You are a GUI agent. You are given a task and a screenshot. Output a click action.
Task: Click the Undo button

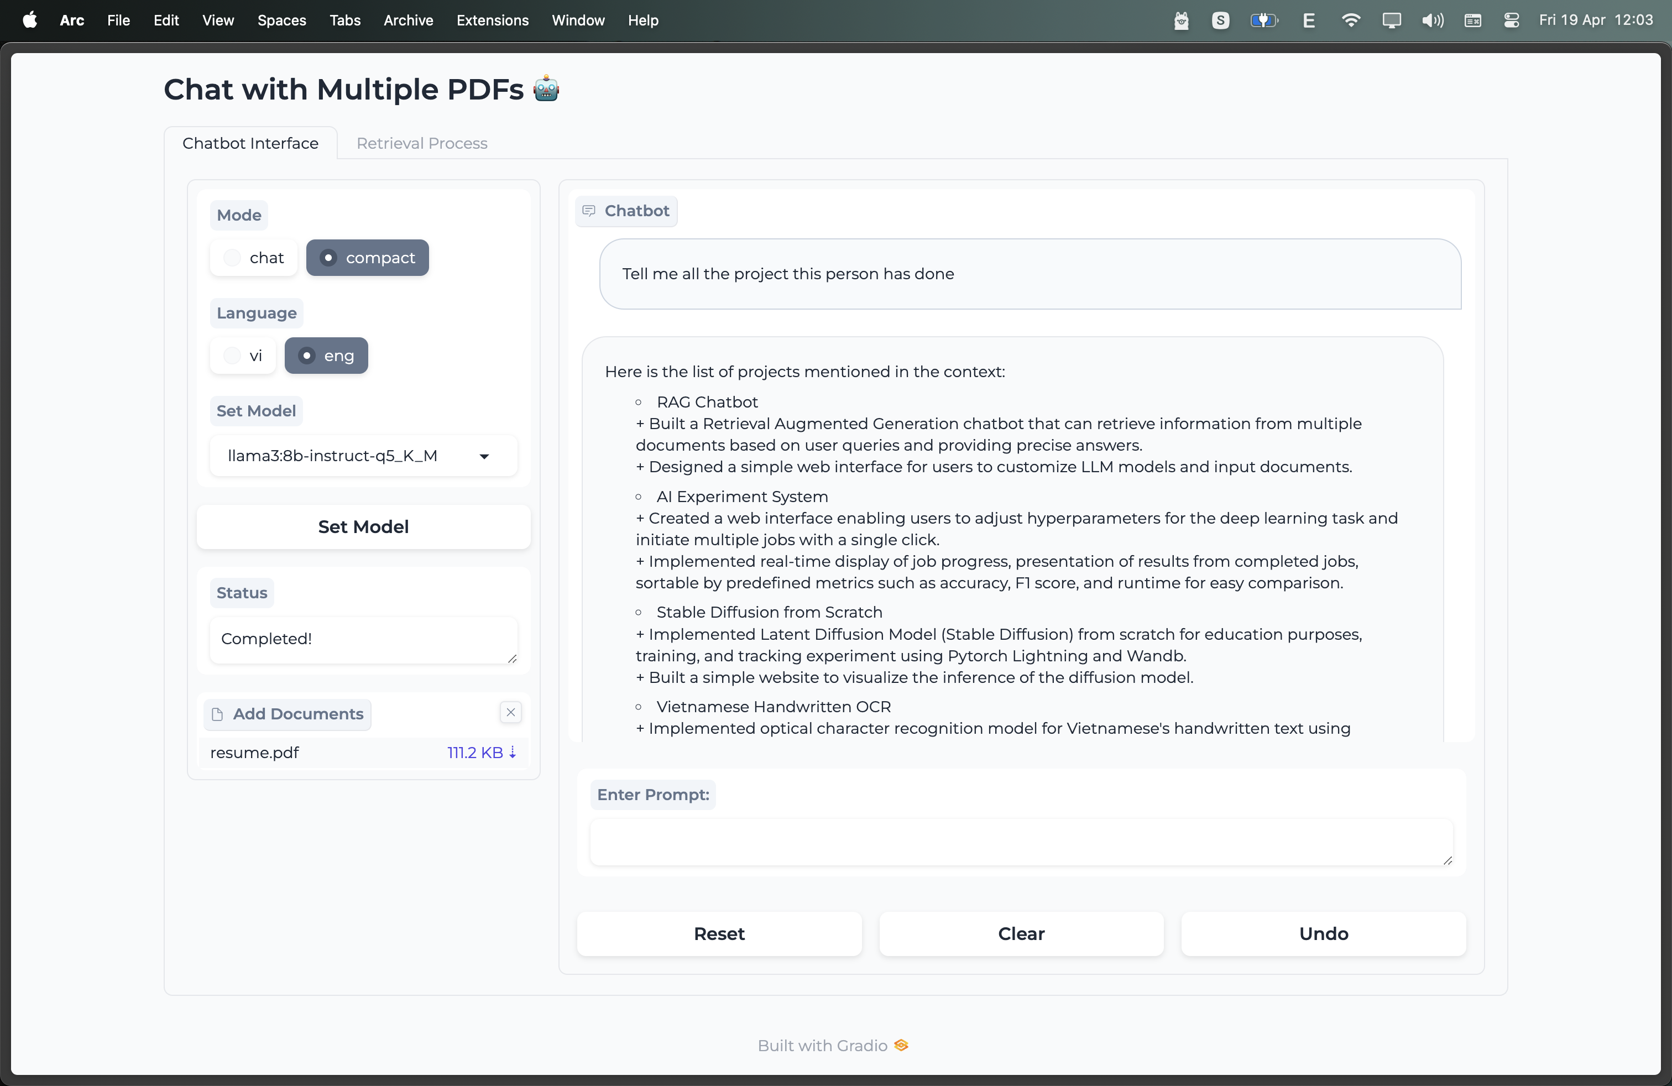(x=1323, y=933)
